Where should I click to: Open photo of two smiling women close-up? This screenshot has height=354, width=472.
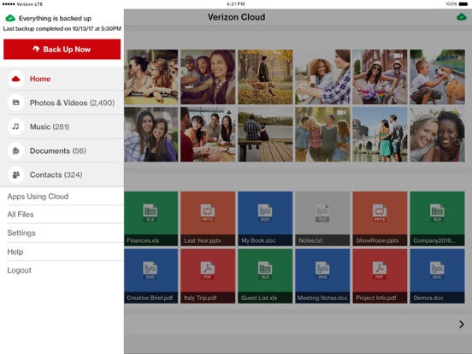tap(438, 134)
